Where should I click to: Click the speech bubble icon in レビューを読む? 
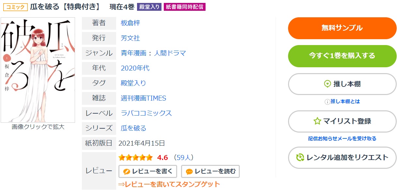click(x=189, y=171)
